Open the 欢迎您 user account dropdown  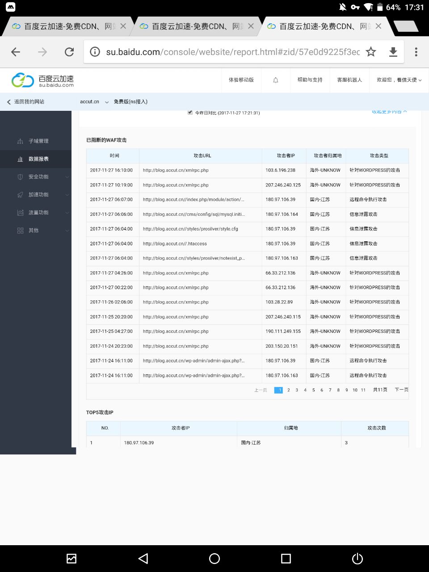(399, 80)
